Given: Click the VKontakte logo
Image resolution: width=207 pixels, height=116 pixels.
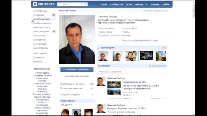Looking at the screenshot, I should pos(44,4).
